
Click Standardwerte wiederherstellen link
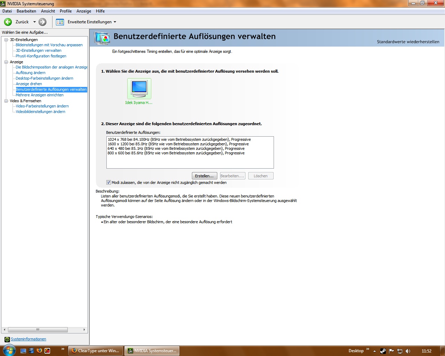(408, 42)
